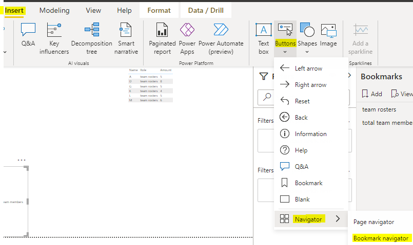Insert Power Automate (preview) visual

click(x=221, y=38)
